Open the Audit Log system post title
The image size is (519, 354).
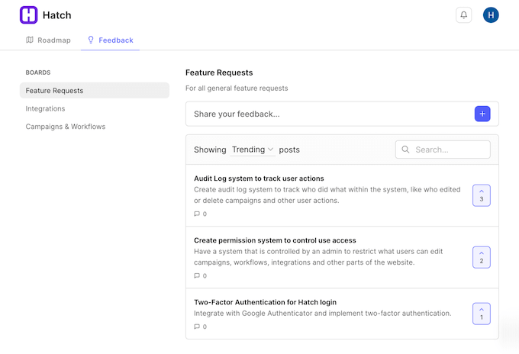(259, 179)
